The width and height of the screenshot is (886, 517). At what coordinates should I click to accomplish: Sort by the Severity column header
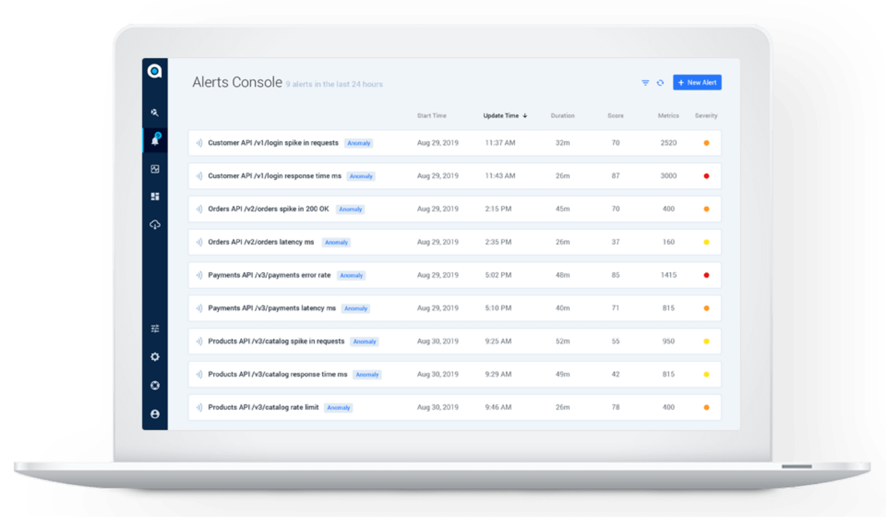[706, 116]
